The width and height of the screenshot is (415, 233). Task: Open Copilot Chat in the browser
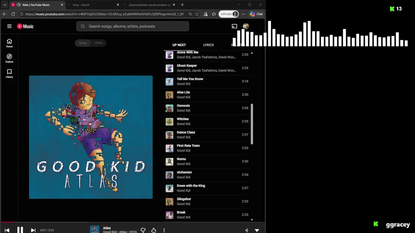(x=256, y=14)
